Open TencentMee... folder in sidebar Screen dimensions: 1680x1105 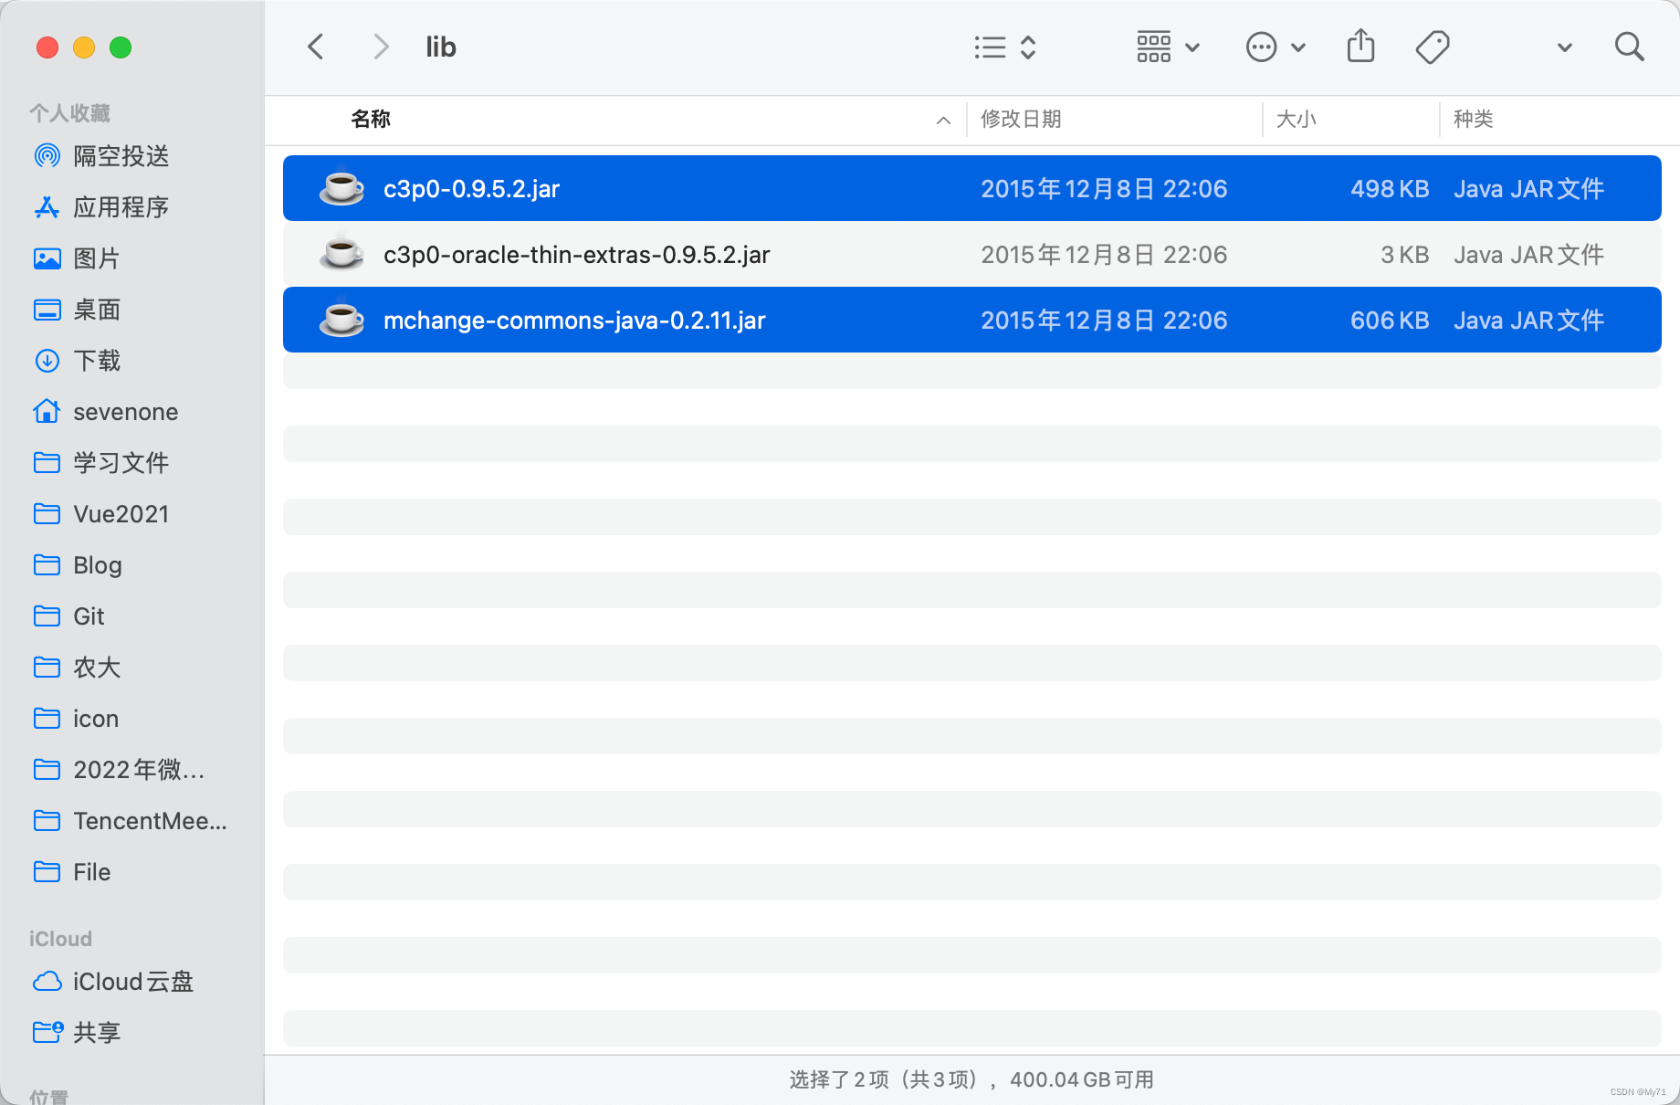tap(150, 821)
